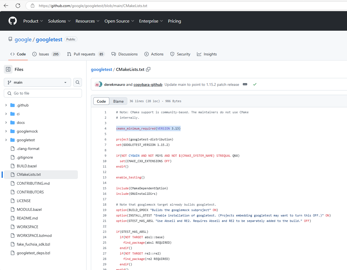Click the Discussions speech bubble icon
This screenshot has height=270, width=347.
click(x=114, y=54)
